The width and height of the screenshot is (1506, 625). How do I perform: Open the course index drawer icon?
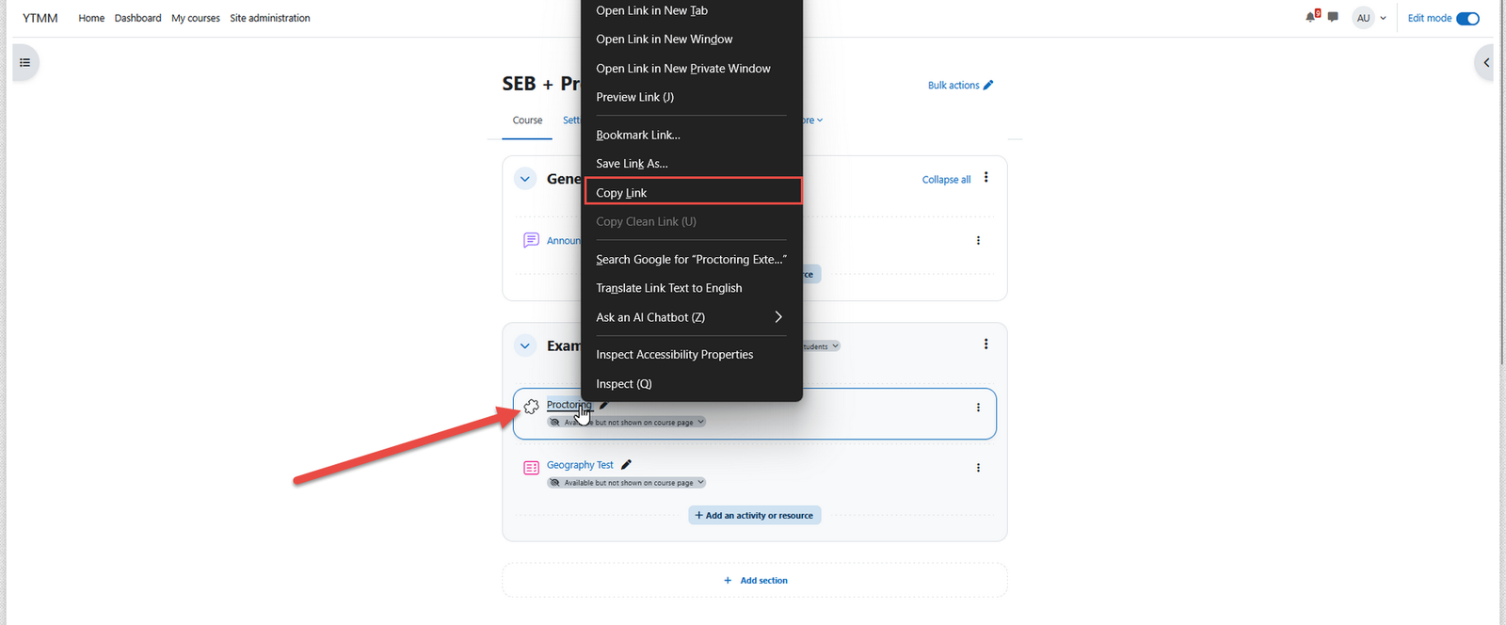click(25, 63)
